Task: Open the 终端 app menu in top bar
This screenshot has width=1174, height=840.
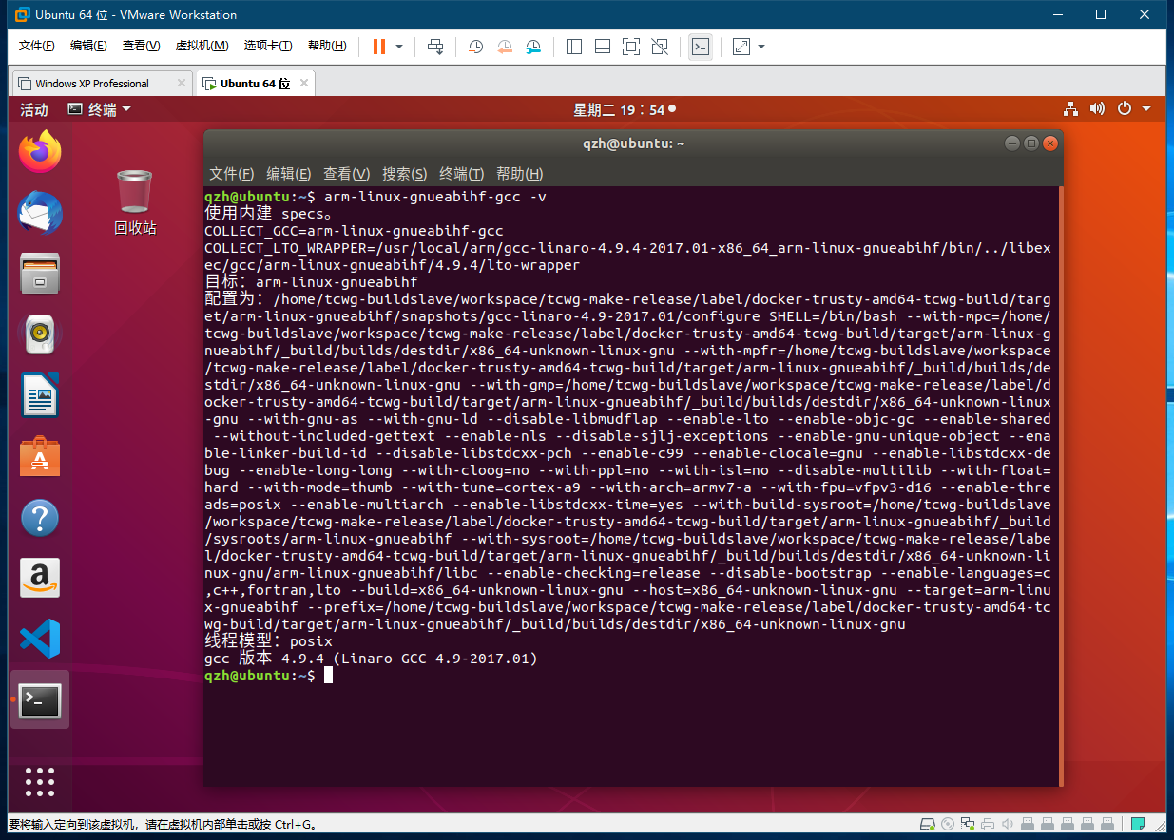Action: pos(99,110)
